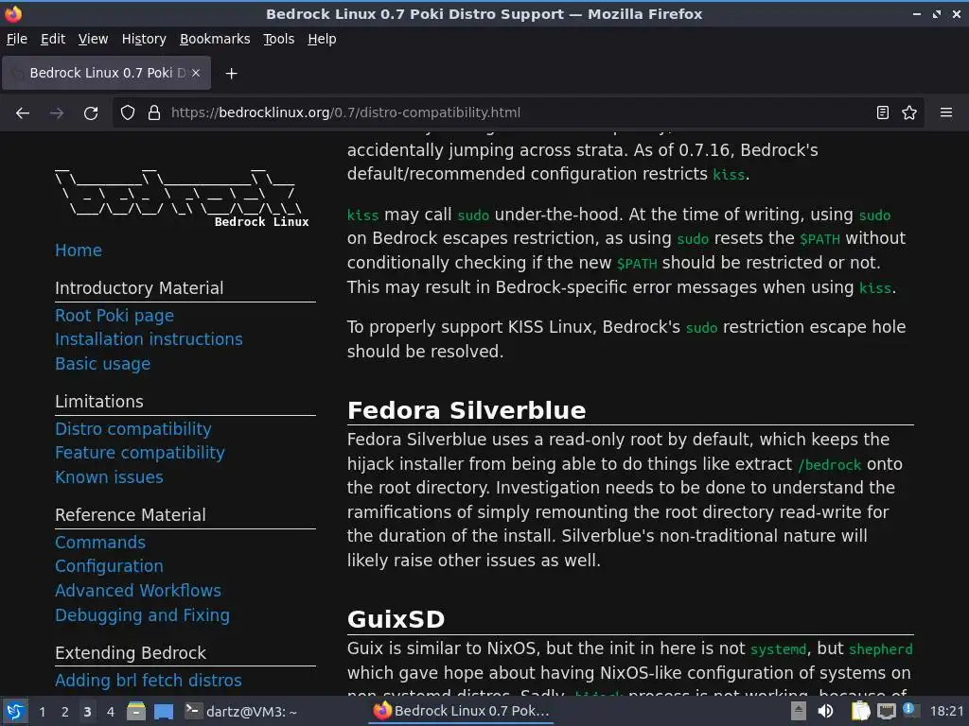Open the File menu

click(x=17, y=39)
